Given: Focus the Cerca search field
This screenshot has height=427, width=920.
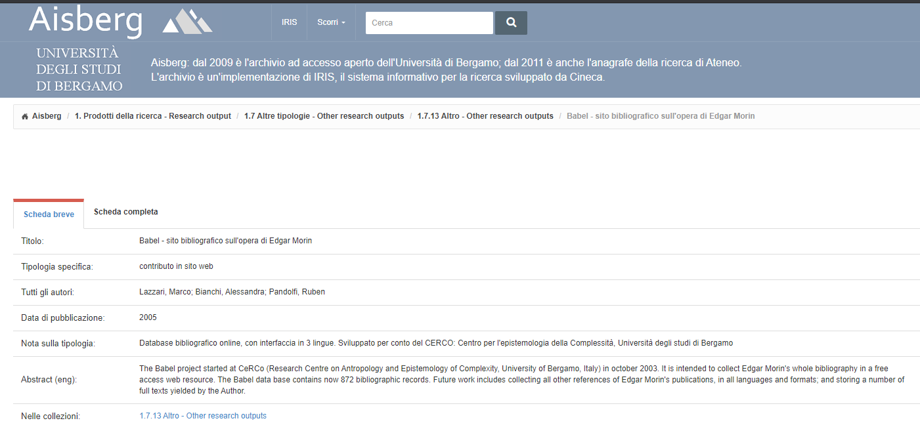Looking at the screenshot, I should [429, 23].
